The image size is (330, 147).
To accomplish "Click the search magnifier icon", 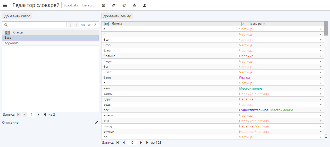I will pos(6,25).
